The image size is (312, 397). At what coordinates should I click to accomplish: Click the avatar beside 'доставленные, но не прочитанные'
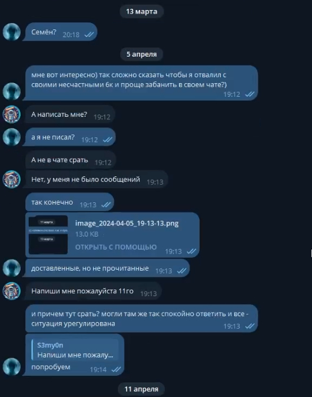coord(12,268)
